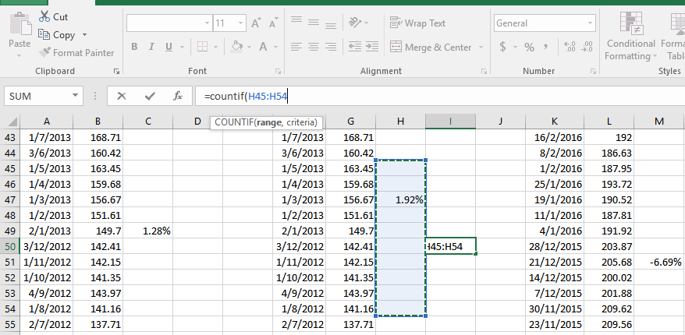This screenshot has height=335, width=685.
Task: Click the Copy button
Action: (x=56, y=35)
